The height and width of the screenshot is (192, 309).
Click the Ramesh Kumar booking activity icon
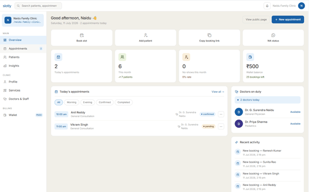[238, 152]
